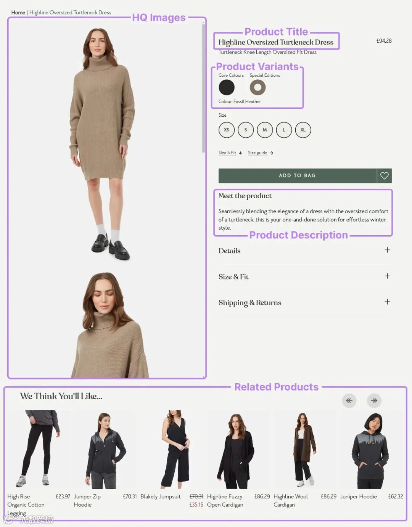
Task: Choose the black core colour swatch
Action: point(227,87)
